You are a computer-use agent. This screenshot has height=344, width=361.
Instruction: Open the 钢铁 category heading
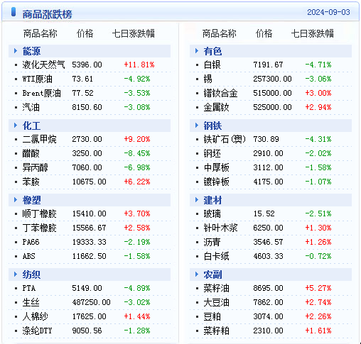point(212,126)
